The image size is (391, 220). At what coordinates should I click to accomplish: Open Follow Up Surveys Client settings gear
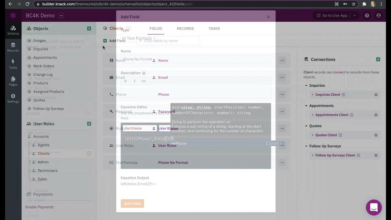point(376,155)
